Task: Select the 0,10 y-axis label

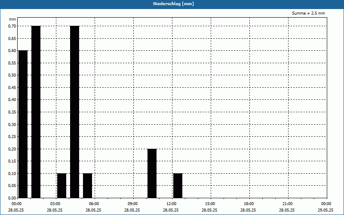Action: click(x=12, y=174)
